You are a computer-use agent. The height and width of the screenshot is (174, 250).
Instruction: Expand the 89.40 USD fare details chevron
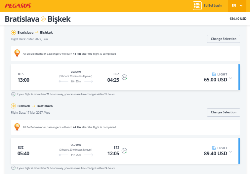(230, 152)
